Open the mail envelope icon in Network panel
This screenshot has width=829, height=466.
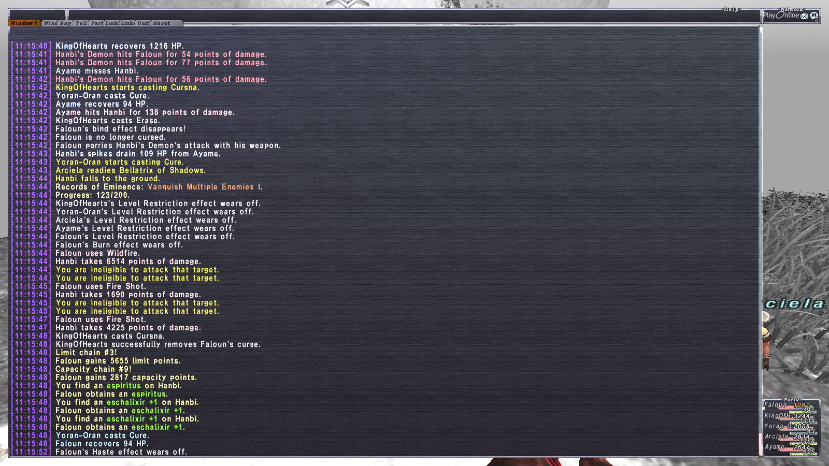tap(804, 16)
